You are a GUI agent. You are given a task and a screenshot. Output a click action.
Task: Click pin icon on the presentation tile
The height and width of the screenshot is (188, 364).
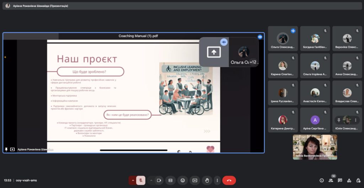pyautogui.click(x=6, y=150)
